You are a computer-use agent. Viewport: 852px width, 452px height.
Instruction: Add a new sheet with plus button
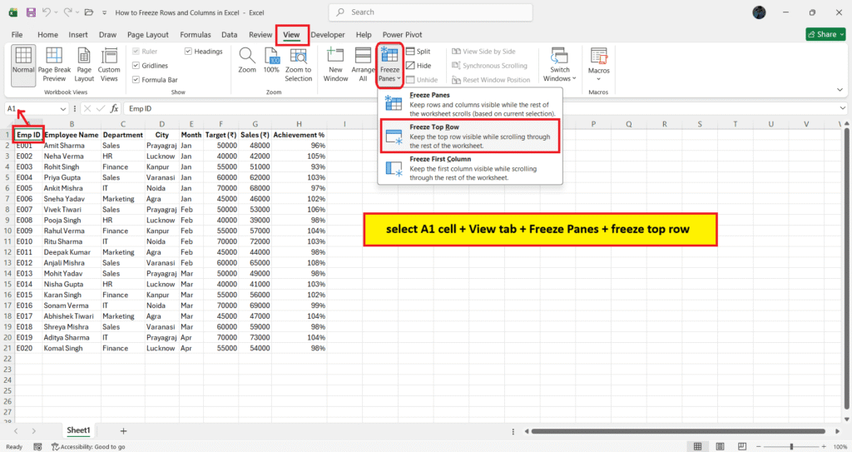[x=123, y=431]
